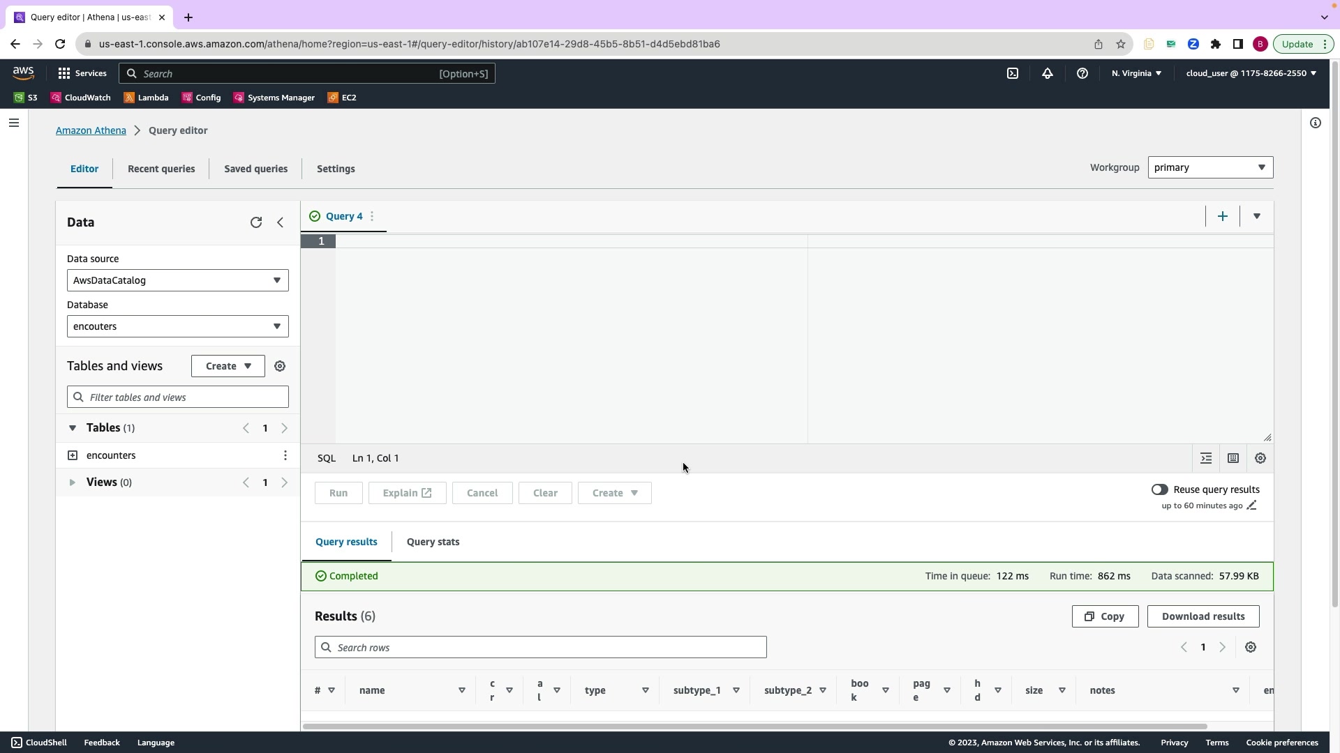This screenshot has height=753, width=1340.
Task: Open the Workgroup primary dropdown
Action: click(x=1209, y=167)
